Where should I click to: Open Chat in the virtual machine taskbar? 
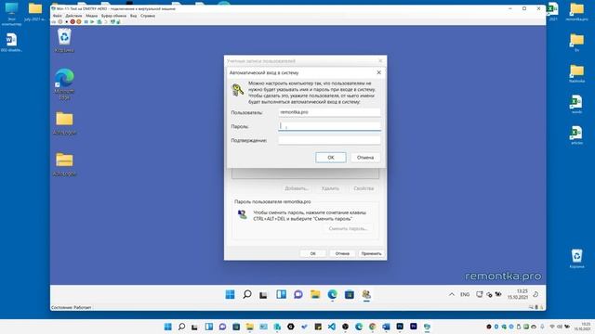[298, 294]
